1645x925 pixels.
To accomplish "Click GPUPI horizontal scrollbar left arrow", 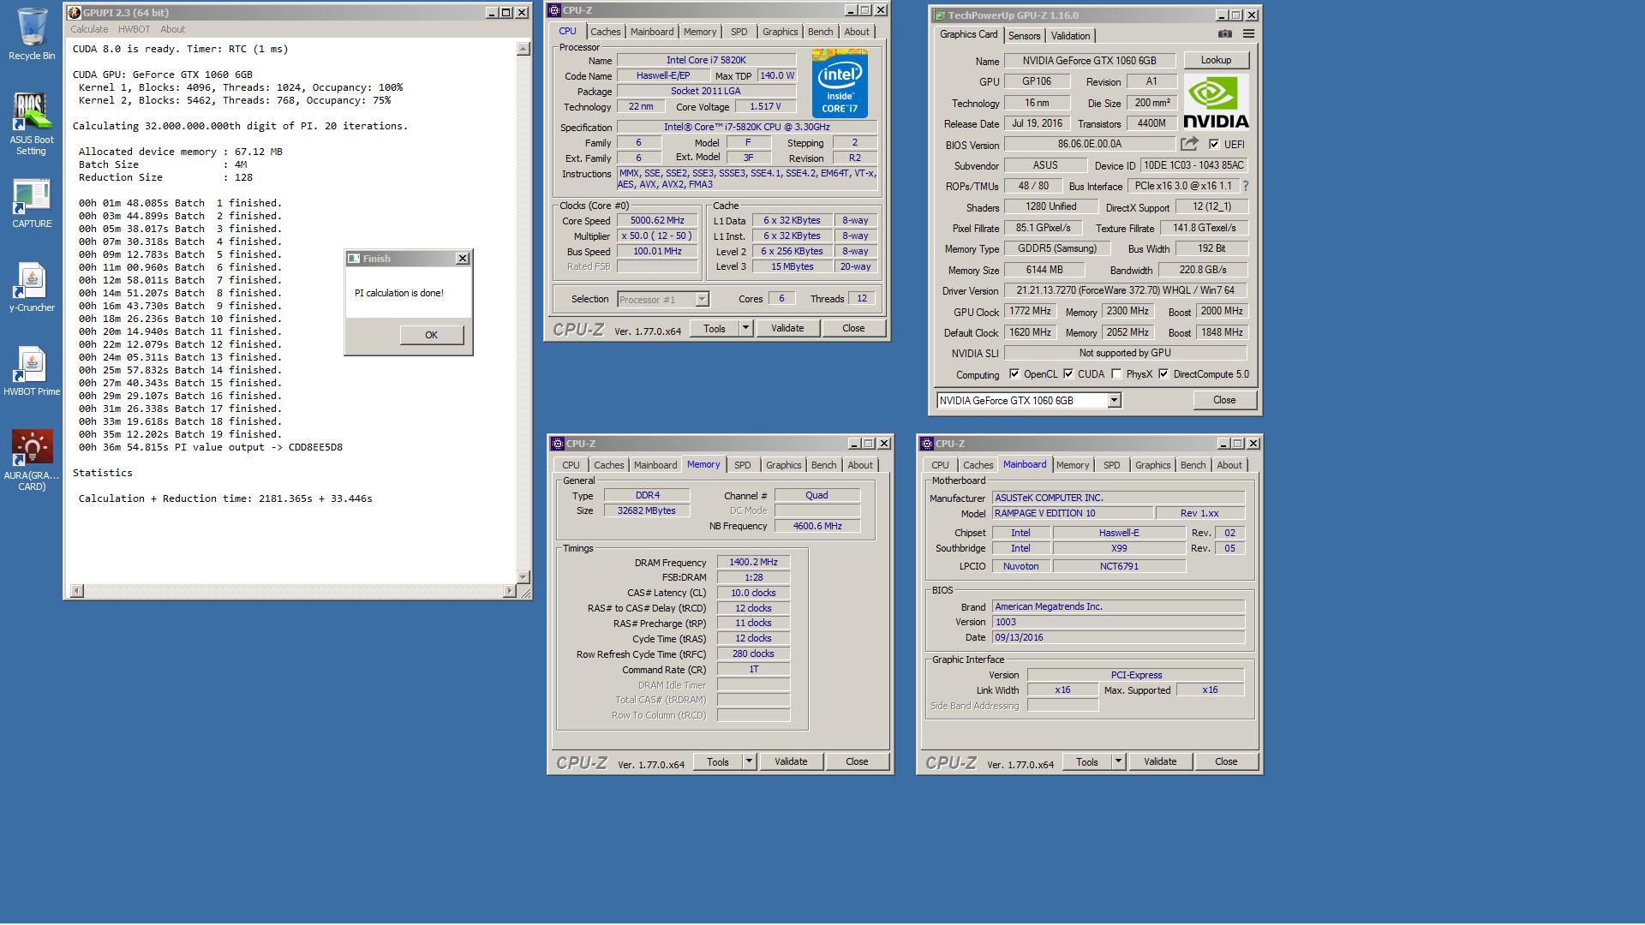I will [x=77, y=591].
